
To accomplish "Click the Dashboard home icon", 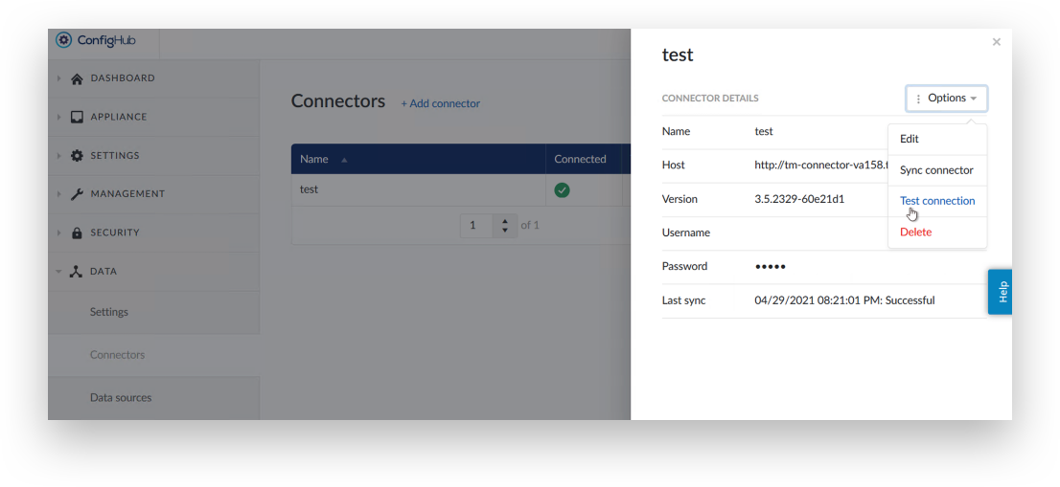I will tap(77, 78).
